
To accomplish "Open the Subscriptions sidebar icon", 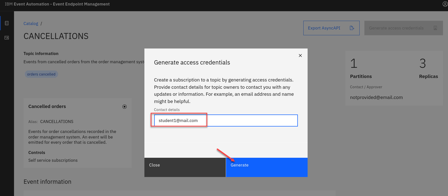I will [7, 38].
